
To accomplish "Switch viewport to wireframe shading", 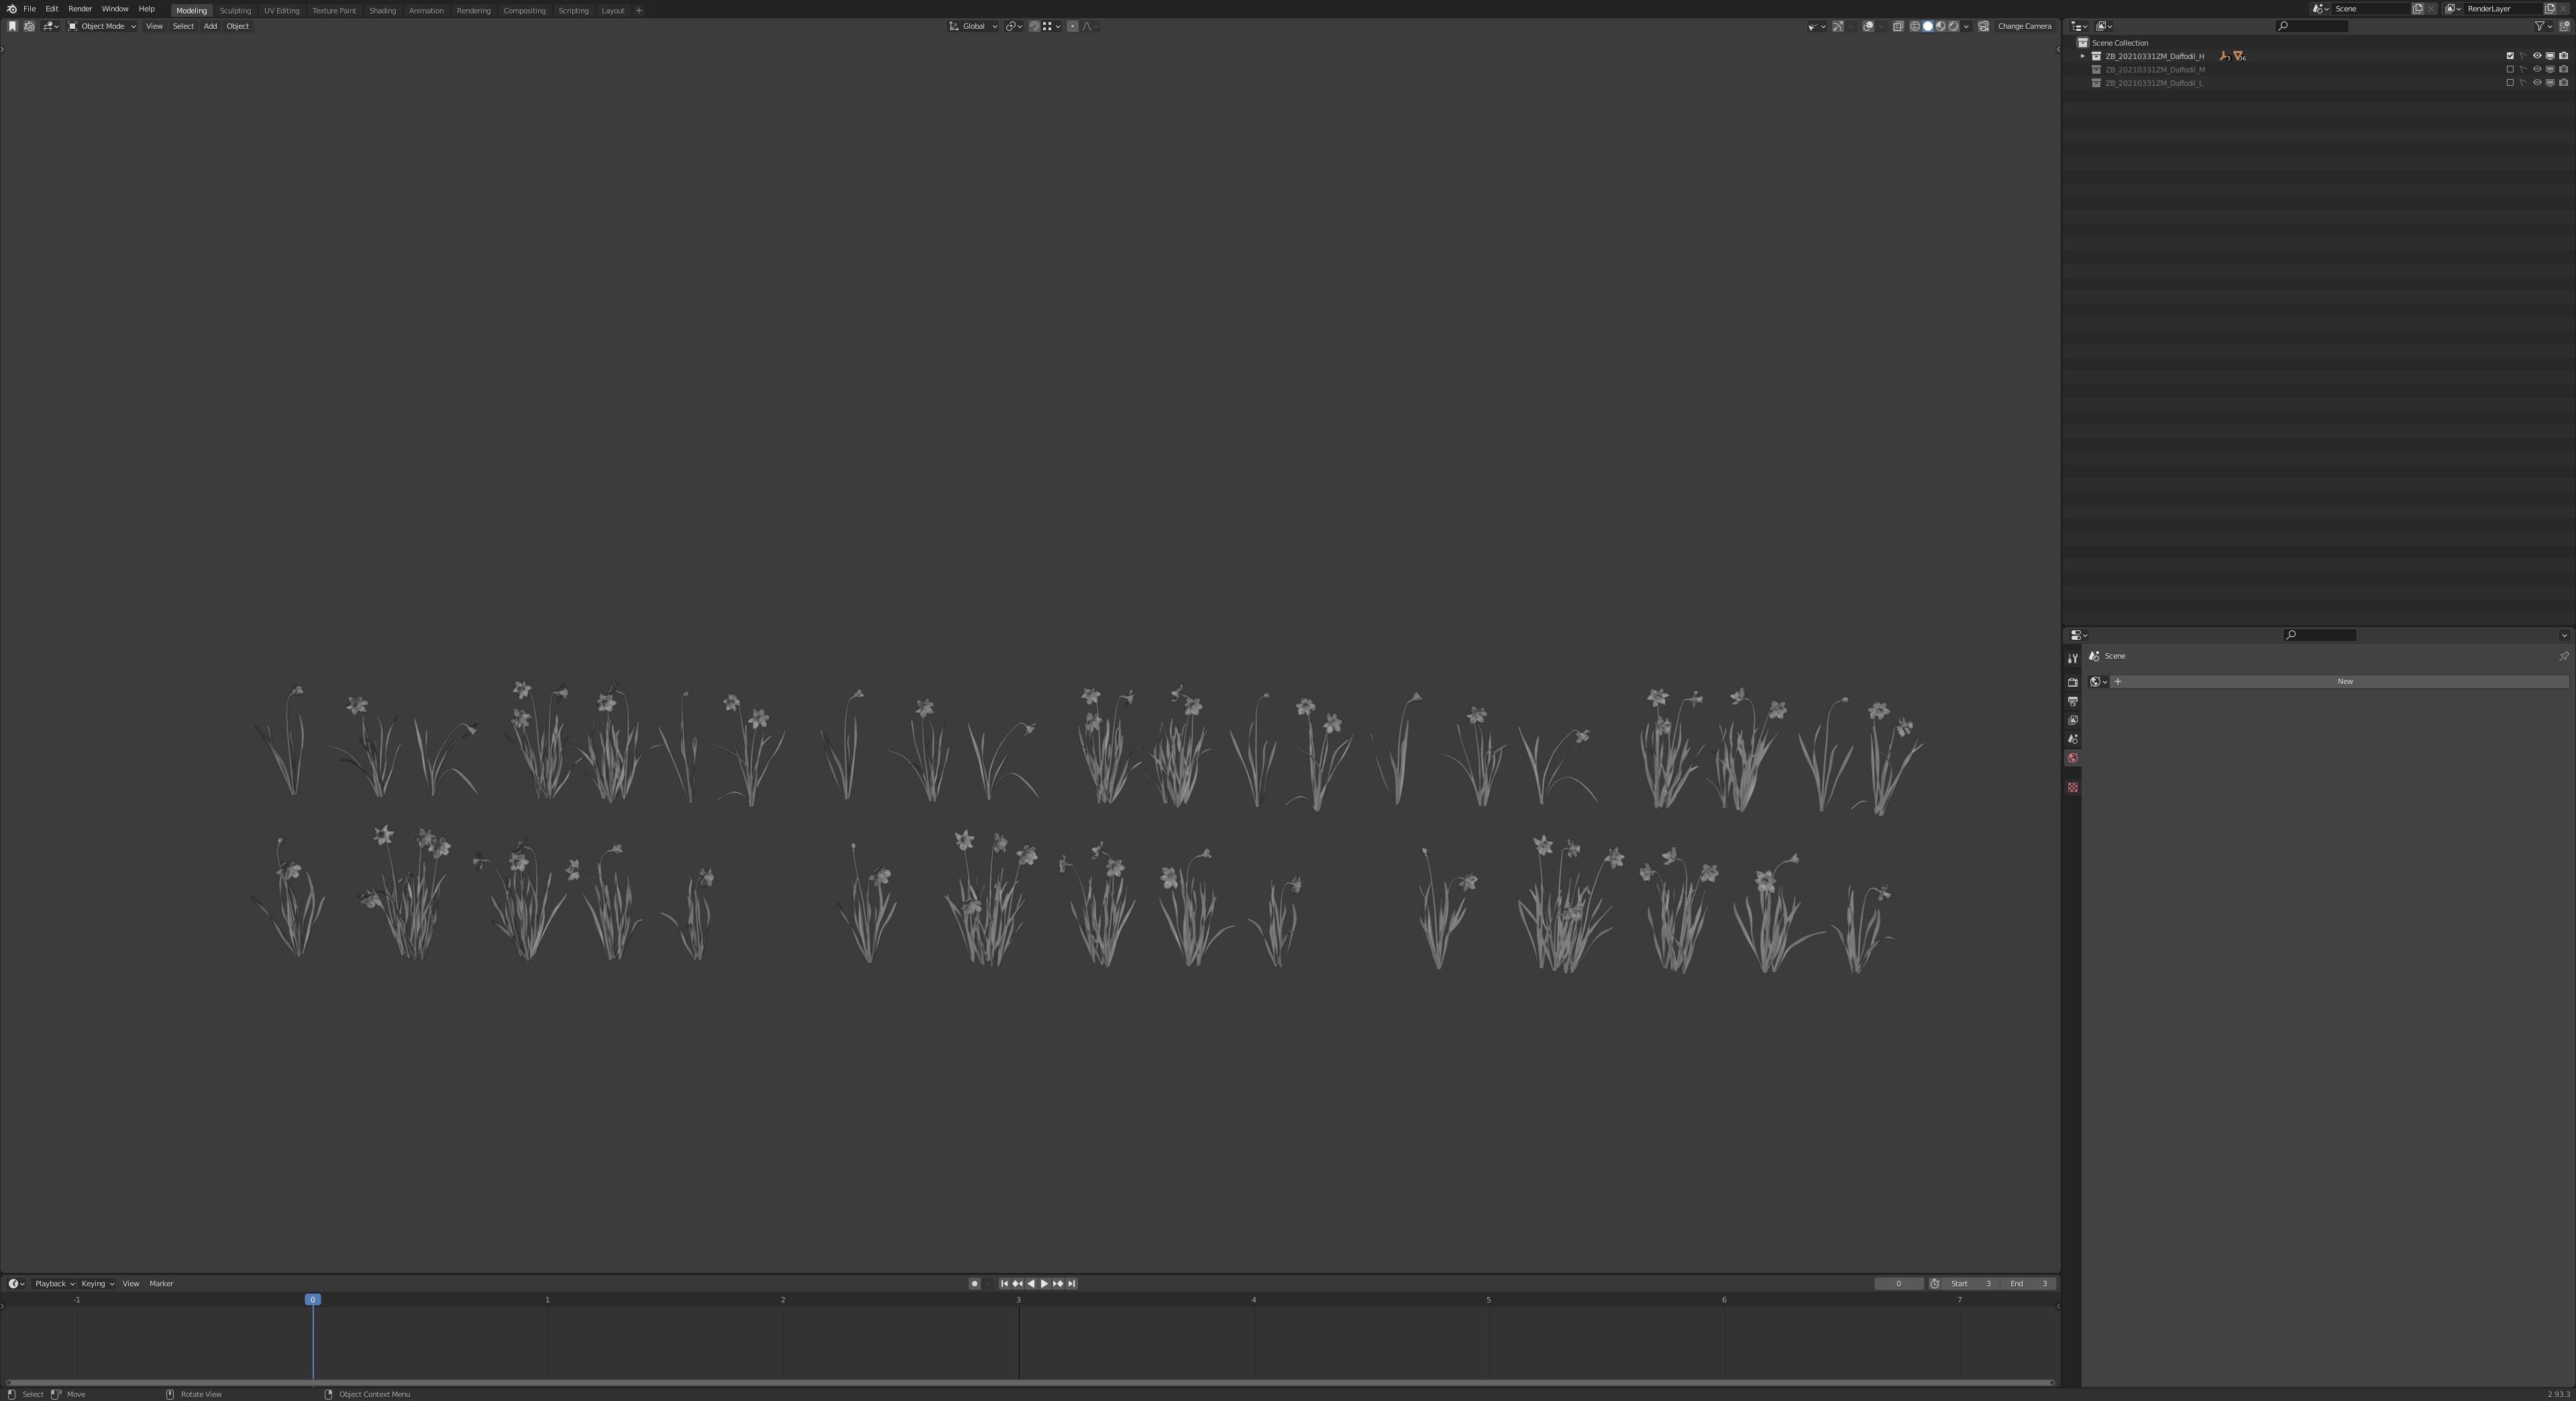I will point(1914,26).
